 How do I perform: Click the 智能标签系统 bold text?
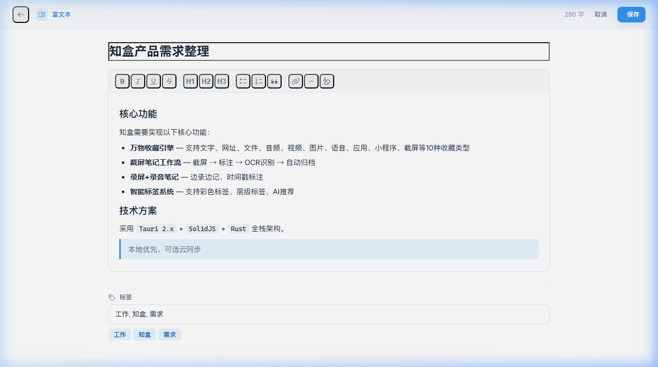(152, 192)
